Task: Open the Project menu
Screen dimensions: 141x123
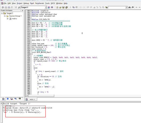Action: coord(19,3)
